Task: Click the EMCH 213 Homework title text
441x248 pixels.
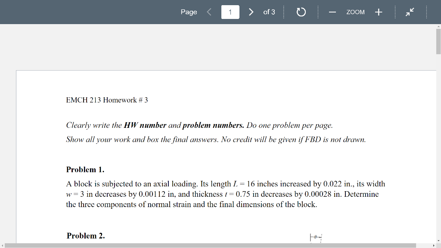Action: [106, 99]
